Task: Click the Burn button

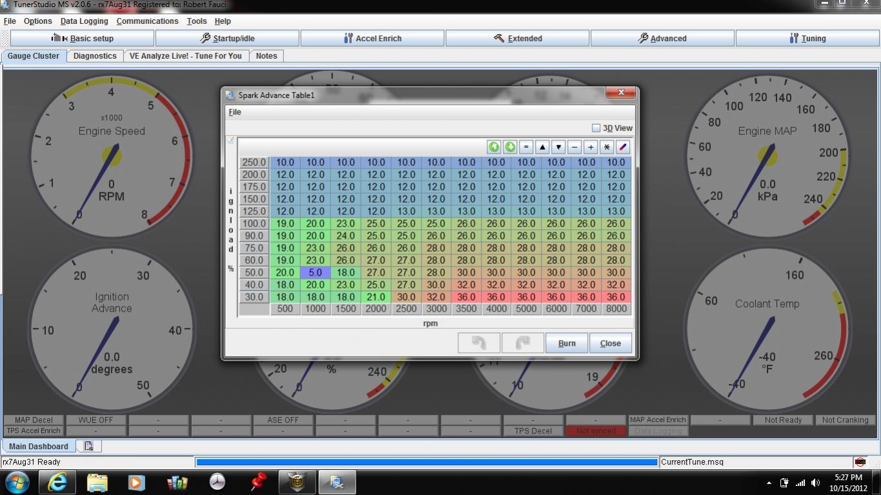Action: point(567,343)
